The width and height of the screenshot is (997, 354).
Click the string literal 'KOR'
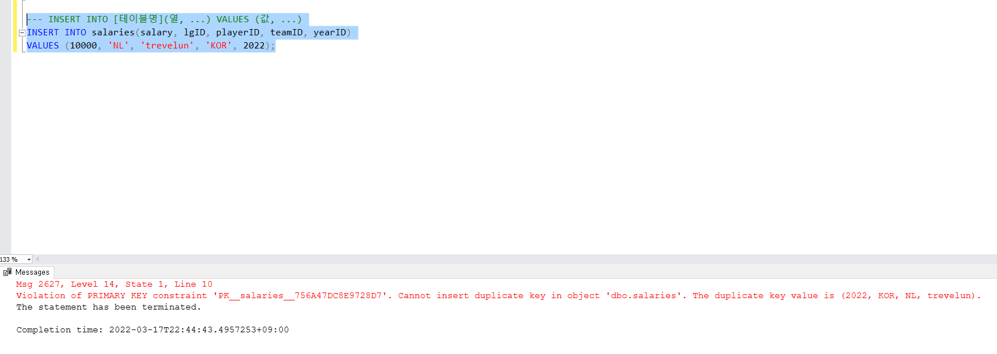click(219, 46)
